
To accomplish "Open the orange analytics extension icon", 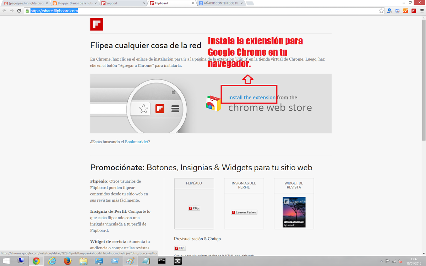I will (405, 11).
